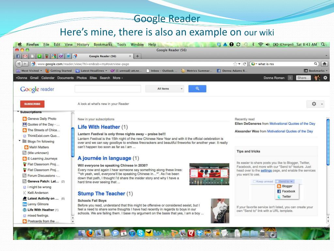This screenshot has height=251, width=334.
Task: Select the Maitri Matters subscription
Action: tap(37, 147)
